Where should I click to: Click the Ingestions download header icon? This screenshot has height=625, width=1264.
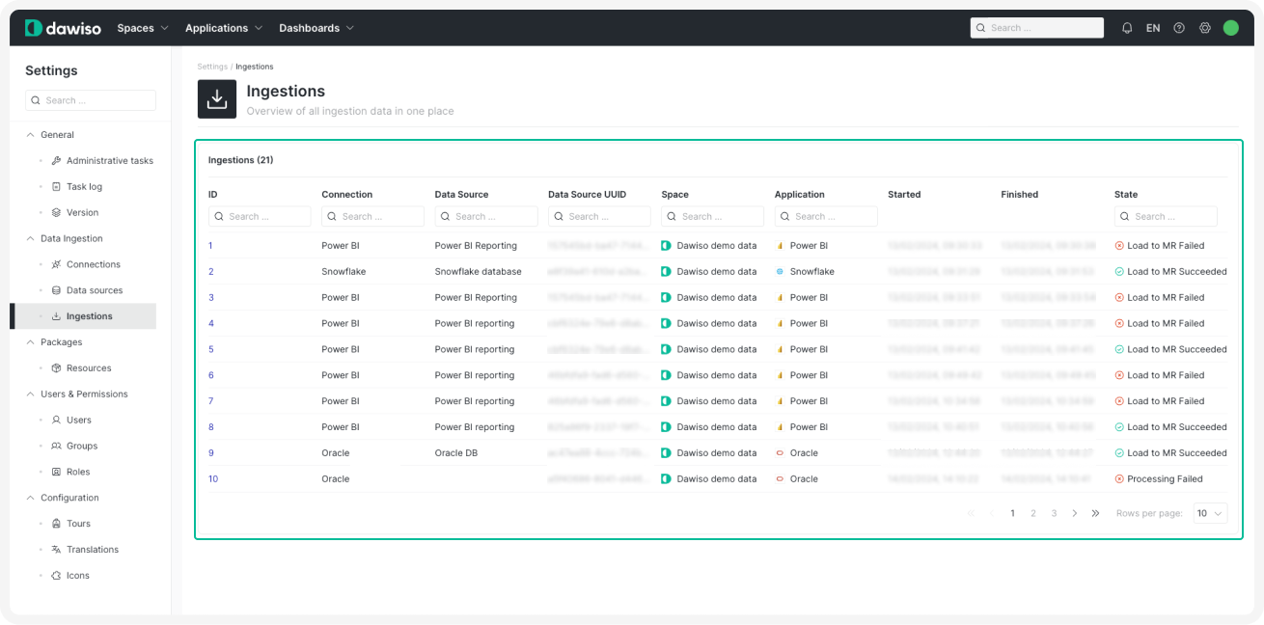point(217,99)
